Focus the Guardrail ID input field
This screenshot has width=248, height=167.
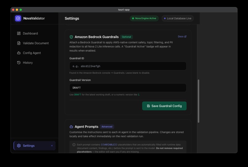[x=128, y=66]
